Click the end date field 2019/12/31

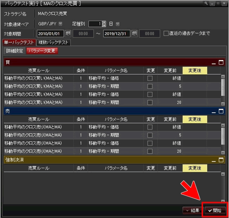pyautogui.click(x=116, y=34)
